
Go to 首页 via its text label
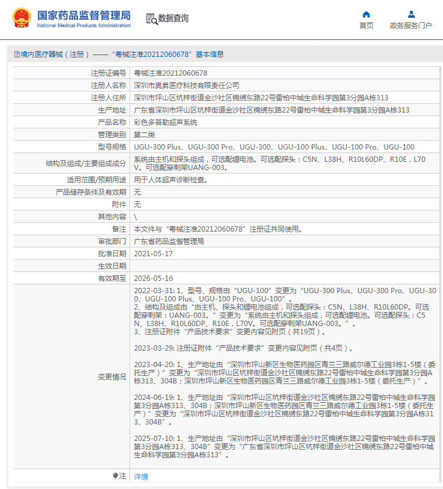[366, 26]
